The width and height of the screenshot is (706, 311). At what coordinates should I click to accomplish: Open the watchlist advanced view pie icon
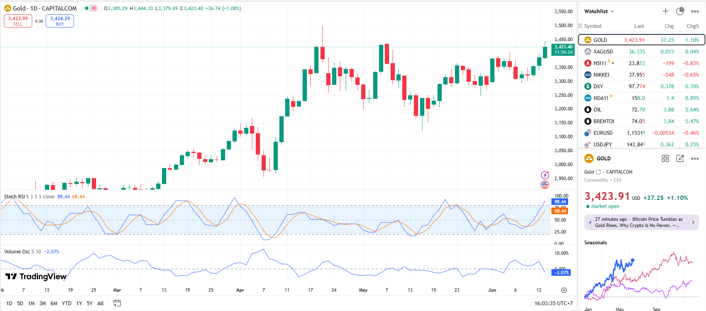[680, 11]
